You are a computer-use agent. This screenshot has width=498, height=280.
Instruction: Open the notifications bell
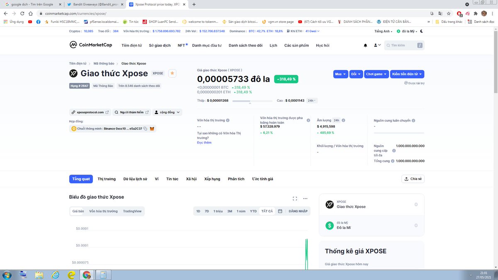[x=366, y=45]
